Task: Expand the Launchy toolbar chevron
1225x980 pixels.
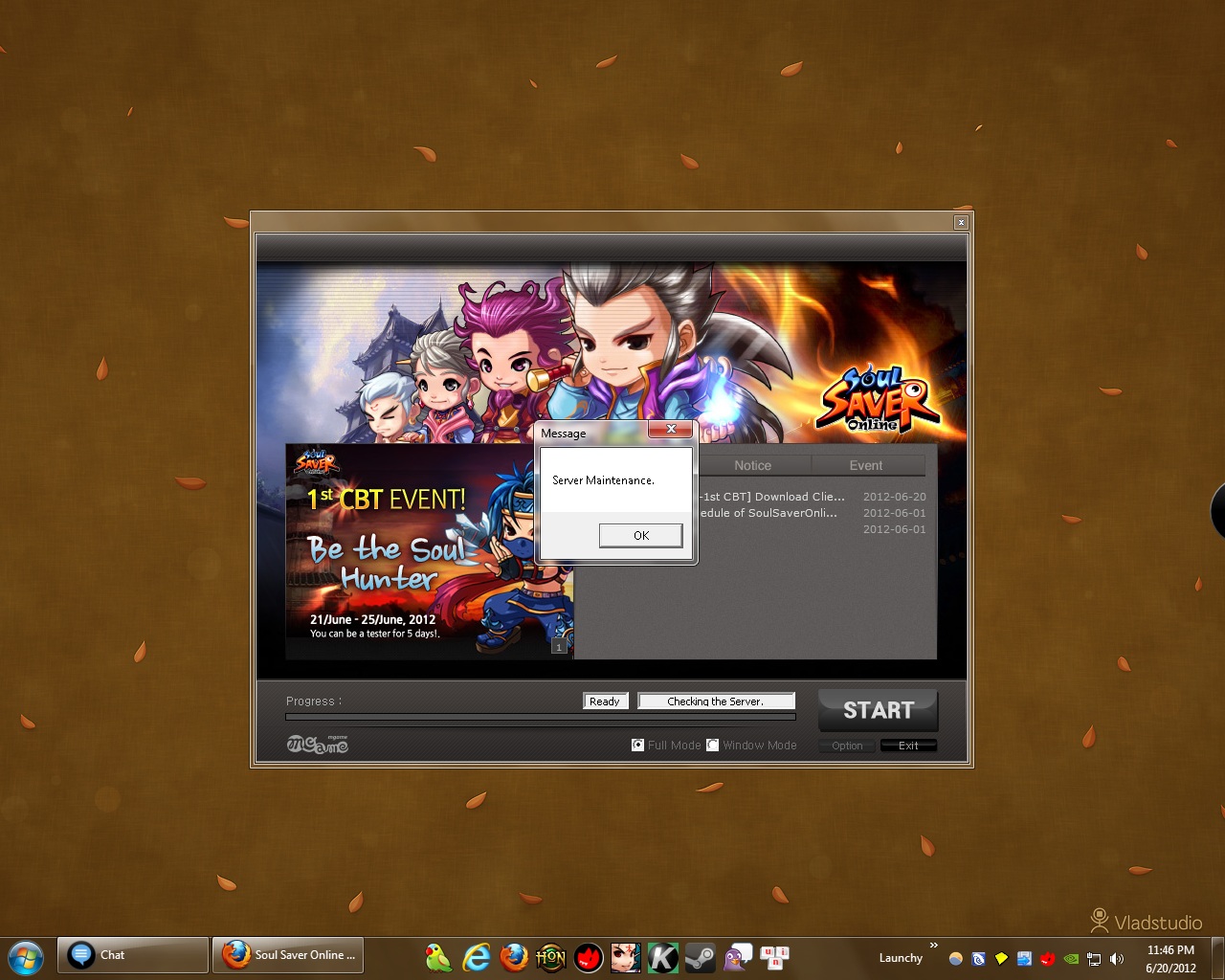Action: click(x=934, y=946)
